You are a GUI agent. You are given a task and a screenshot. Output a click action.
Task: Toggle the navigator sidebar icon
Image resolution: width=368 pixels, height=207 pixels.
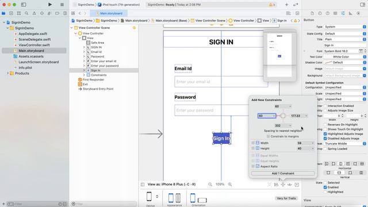click(24, 5)
